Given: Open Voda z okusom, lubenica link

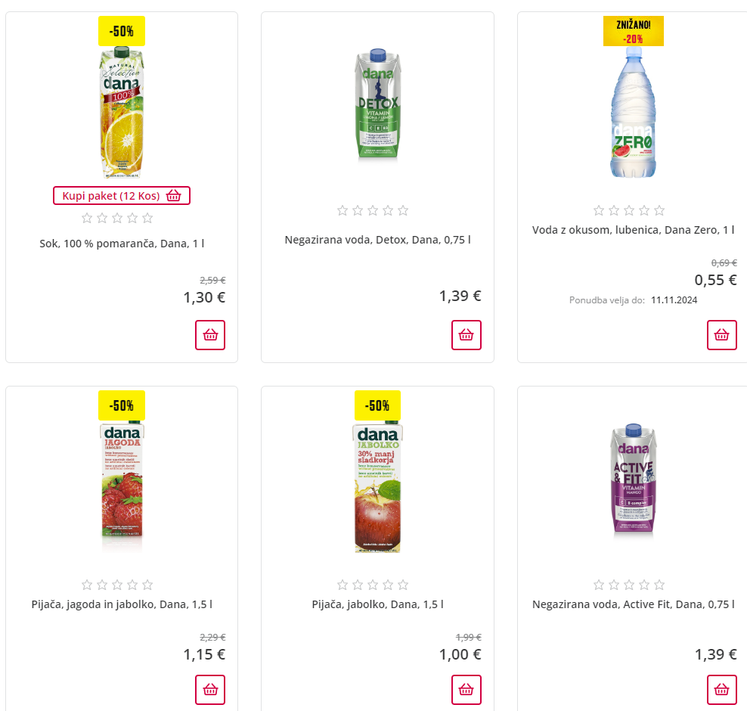Looking at the screenshot, I should [x=634, y=229].
